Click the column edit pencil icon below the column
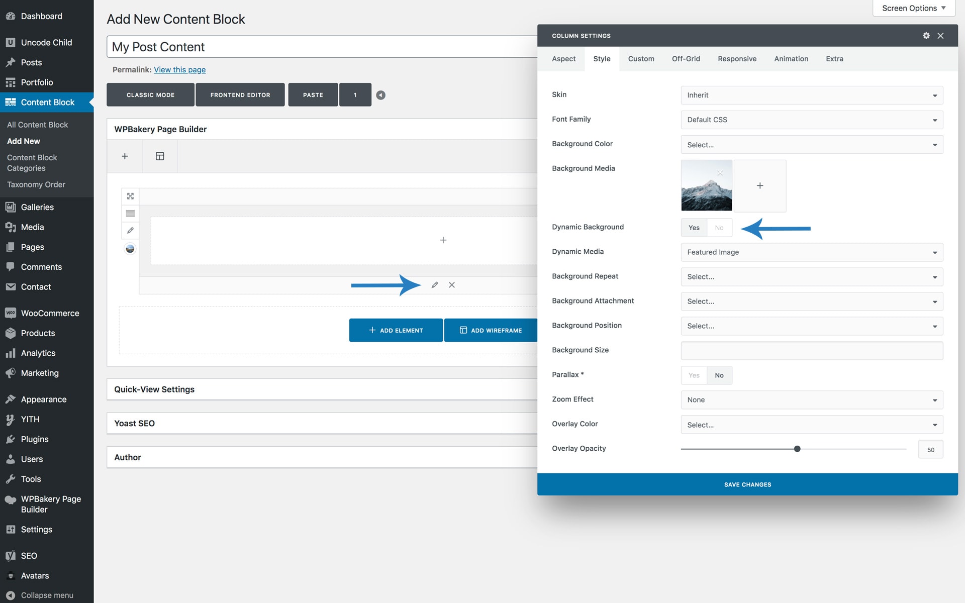Screen dimensions: 965x603 coord(435,285)
